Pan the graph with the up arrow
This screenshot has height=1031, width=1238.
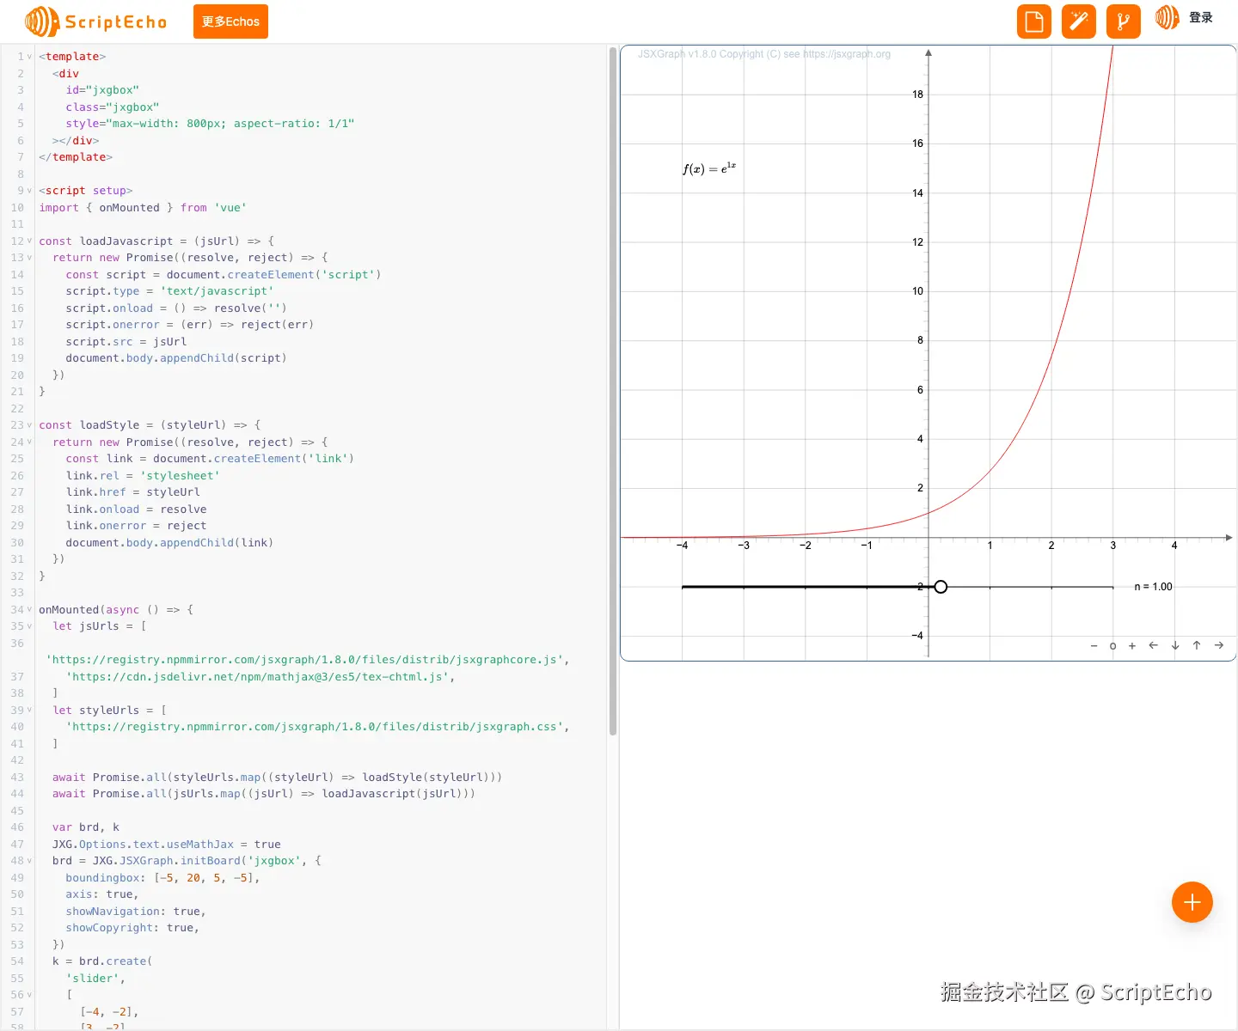(1197, 645)
